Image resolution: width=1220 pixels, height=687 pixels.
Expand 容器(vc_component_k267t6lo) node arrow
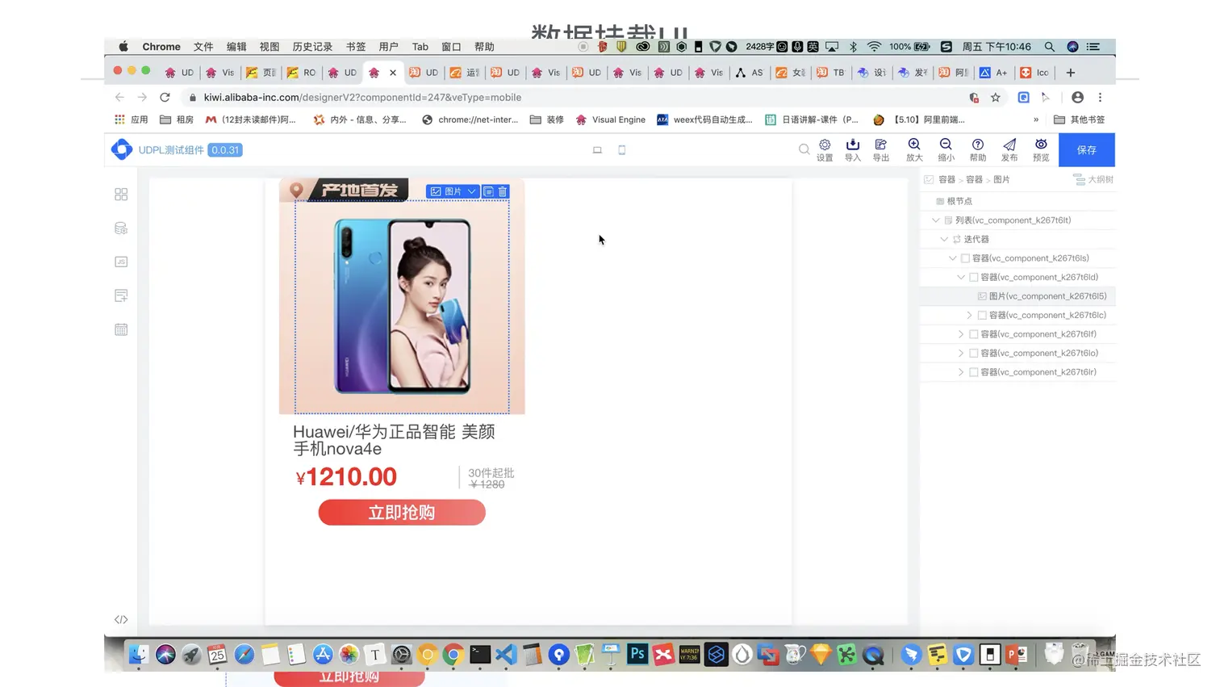tap(961, 354)
